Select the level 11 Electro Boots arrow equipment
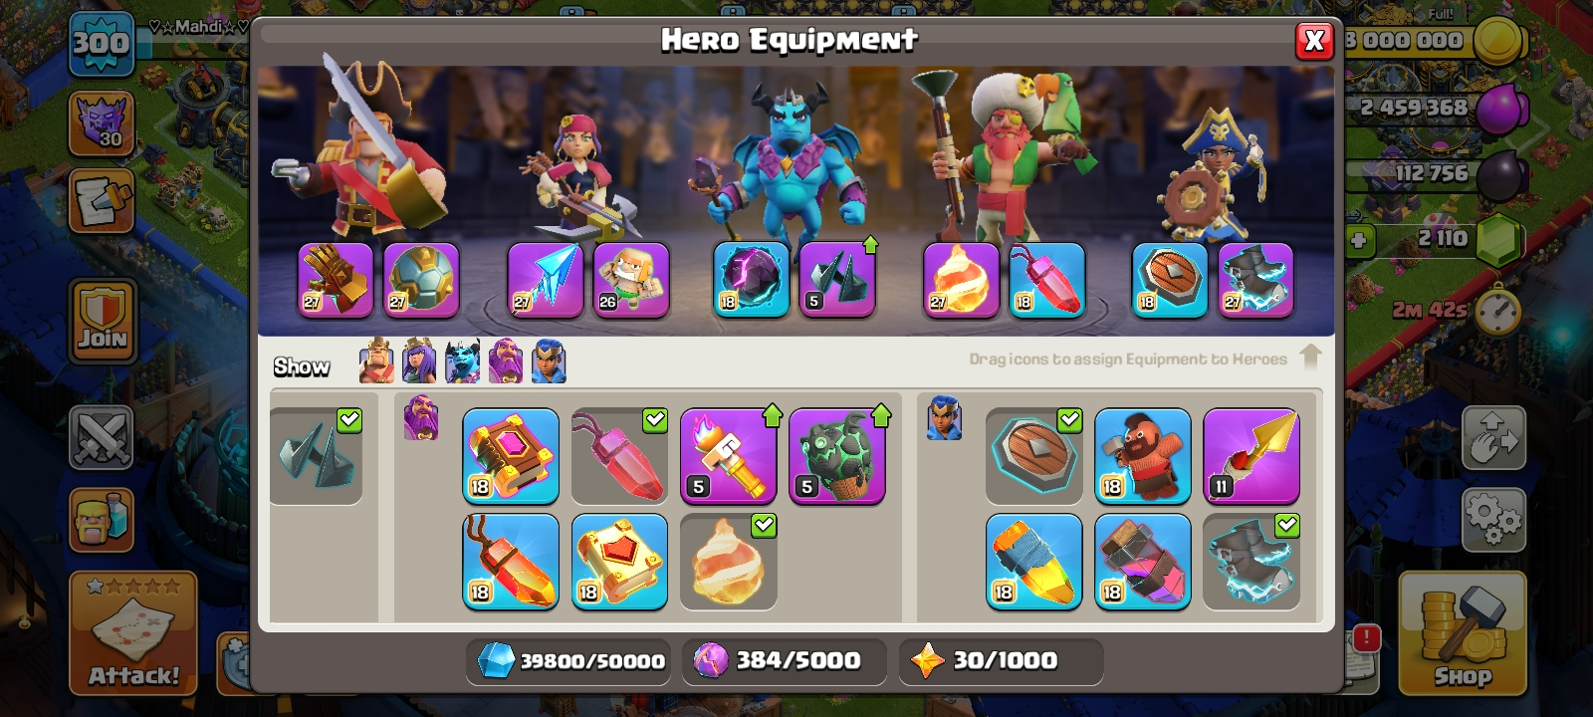 click(x=1252, y=455)
